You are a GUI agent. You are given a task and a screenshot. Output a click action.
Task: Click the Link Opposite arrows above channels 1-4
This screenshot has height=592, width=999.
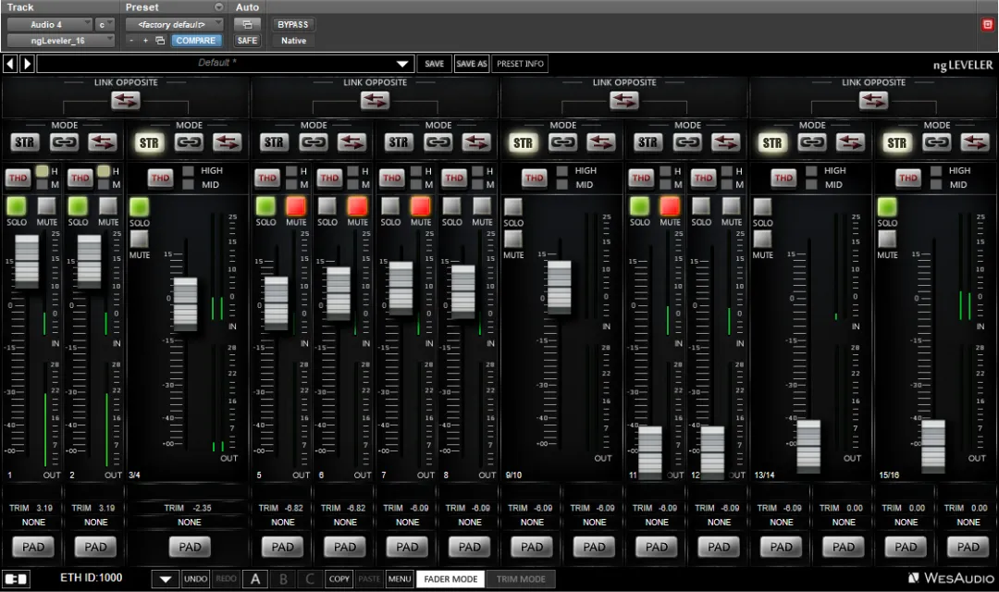pos(126,101)
